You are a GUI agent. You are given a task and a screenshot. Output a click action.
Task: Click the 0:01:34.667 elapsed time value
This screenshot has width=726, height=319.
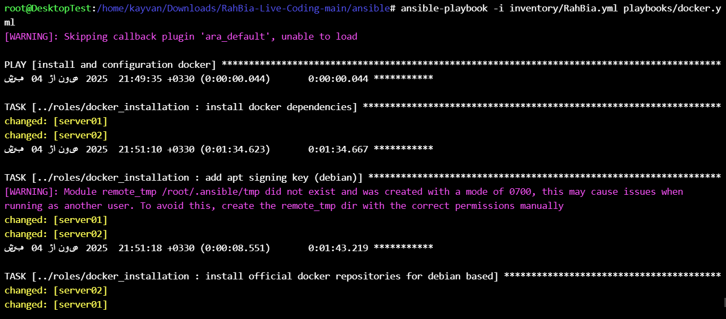(338, 149)
